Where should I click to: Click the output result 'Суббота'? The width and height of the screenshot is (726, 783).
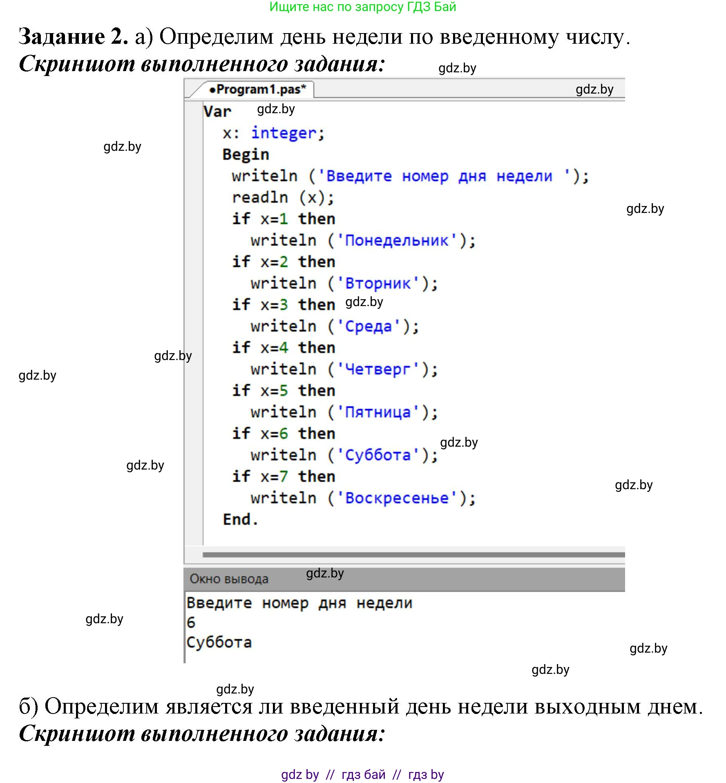(219, 642)
